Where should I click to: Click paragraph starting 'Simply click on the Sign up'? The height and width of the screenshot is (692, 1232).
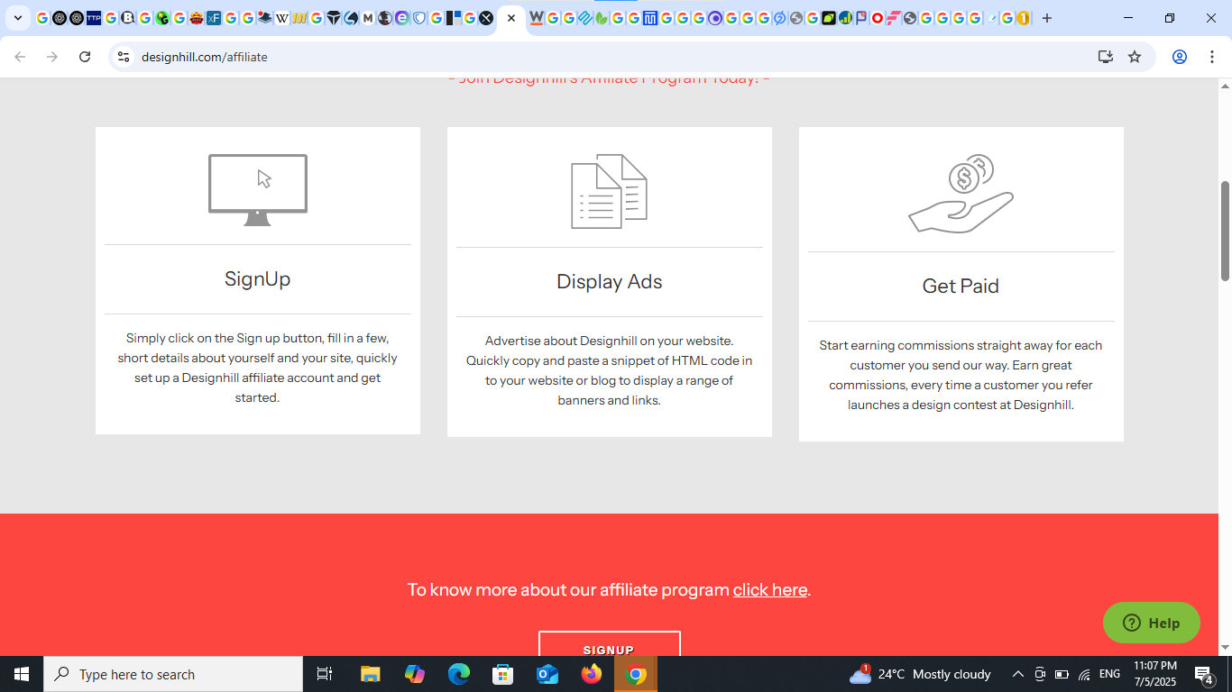pos(258,368)
